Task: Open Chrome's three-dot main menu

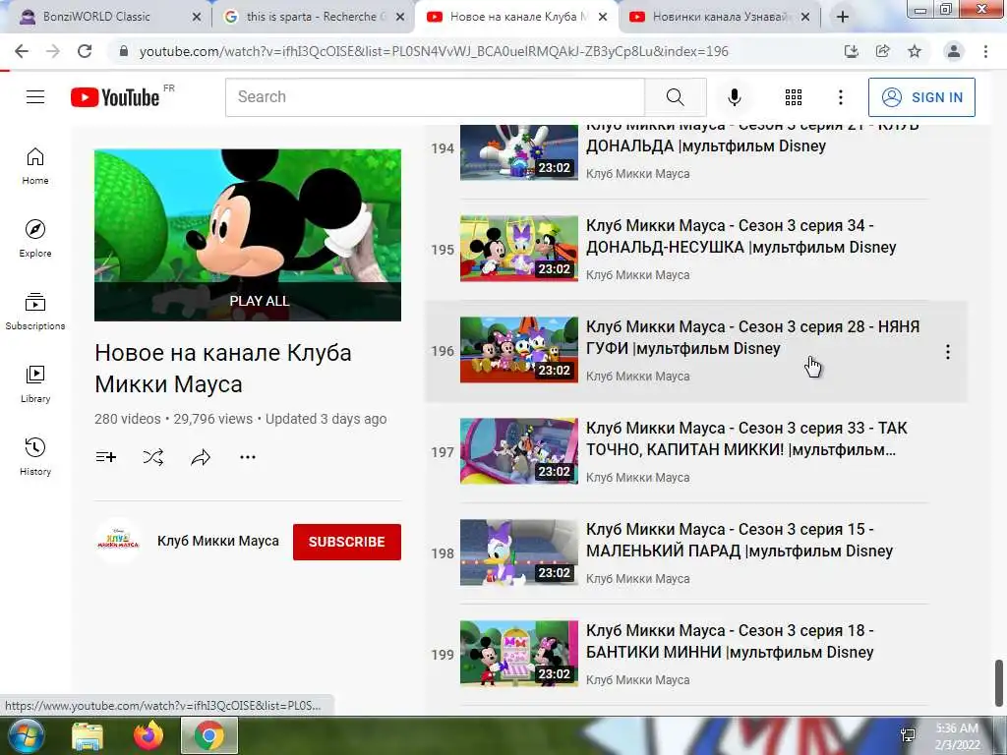Action: coord(985,51)
